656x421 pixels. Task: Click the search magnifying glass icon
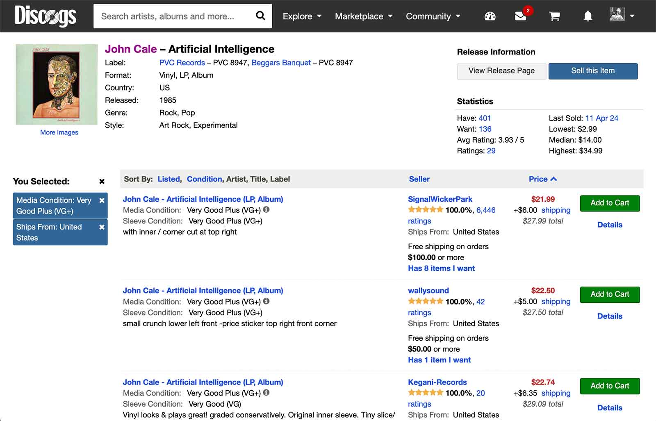pos(260,16)
